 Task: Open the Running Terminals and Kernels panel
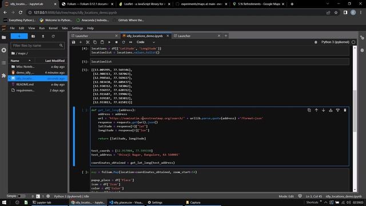click(4, 50)
